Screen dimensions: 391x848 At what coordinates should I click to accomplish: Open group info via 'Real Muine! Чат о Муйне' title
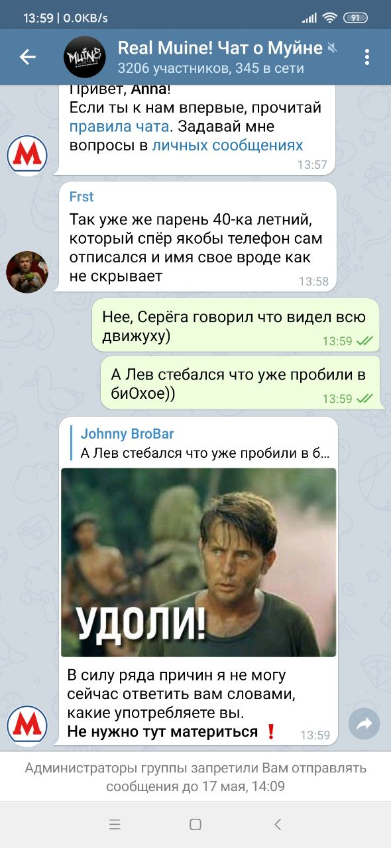[x=220, y=48]
